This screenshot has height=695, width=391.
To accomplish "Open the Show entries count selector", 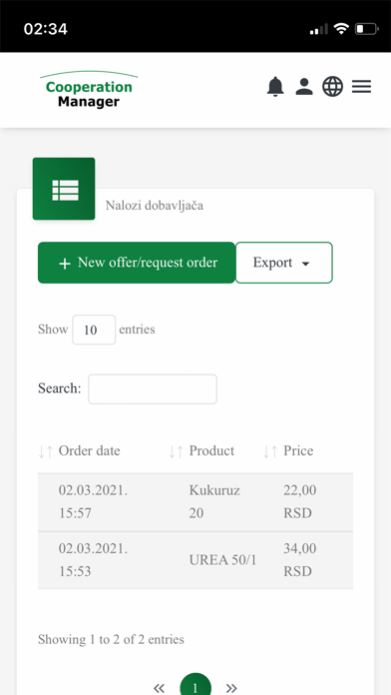I will coord(94,330).
